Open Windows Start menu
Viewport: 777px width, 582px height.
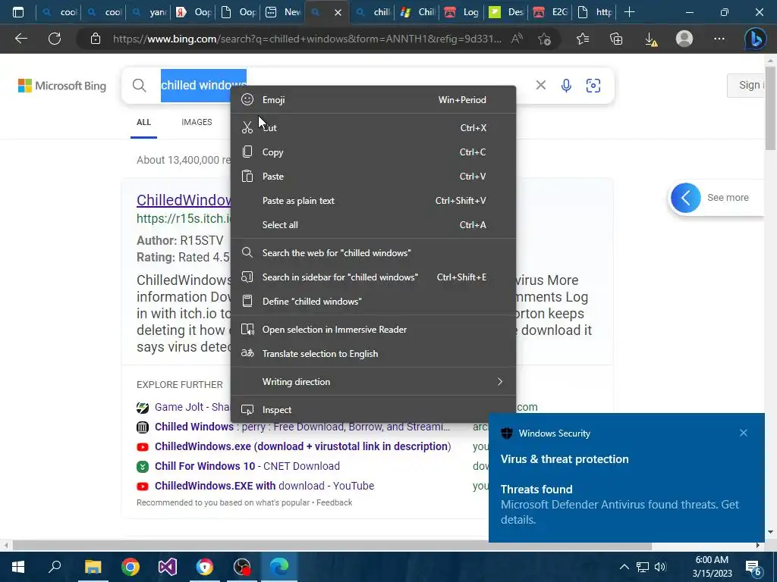[x=18, y=567]
